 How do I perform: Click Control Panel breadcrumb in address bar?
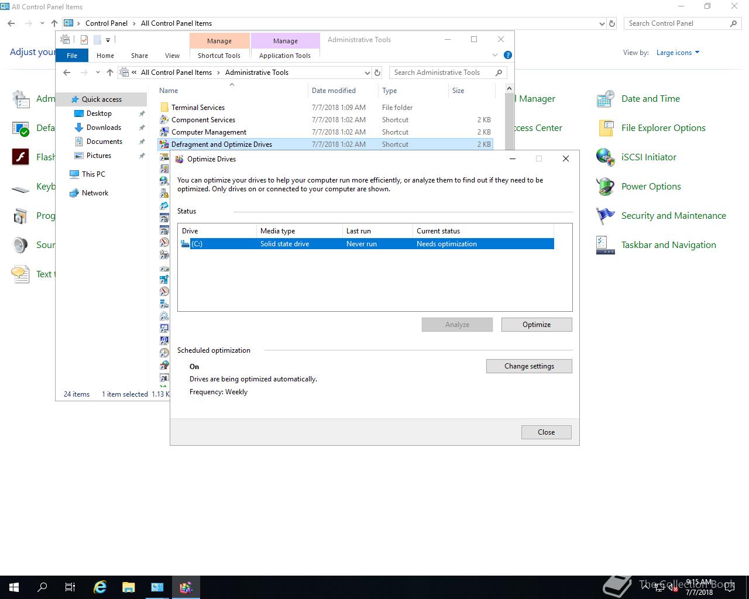tap(106, 23)
